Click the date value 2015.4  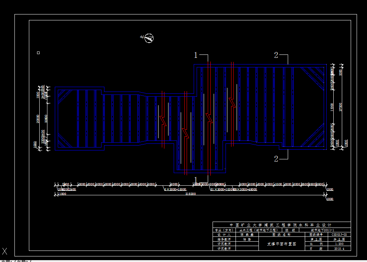click(x=339, y=249)
